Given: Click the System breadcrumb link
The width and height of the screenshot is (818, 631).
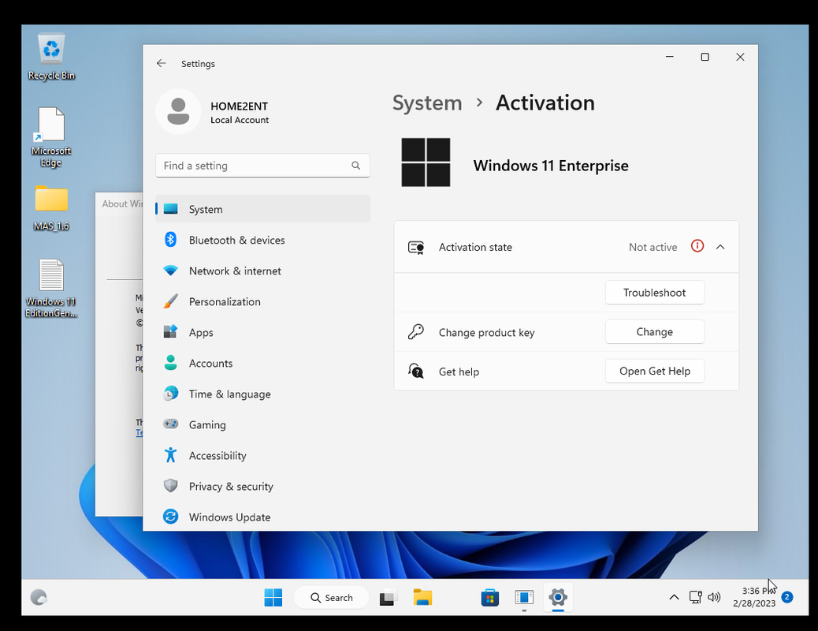Looking at the screenshot, I should [x=427, y=103].
